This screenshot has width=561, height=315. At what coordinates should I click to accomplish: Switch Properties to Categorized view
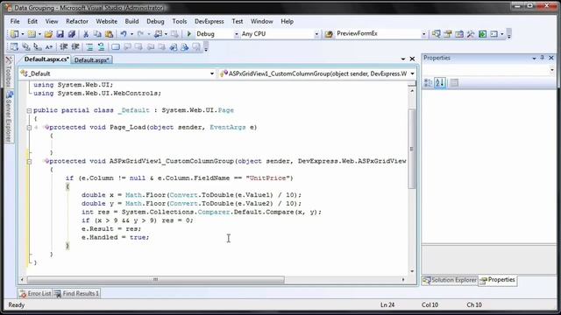pyautogui.click(x=428, y=83)
